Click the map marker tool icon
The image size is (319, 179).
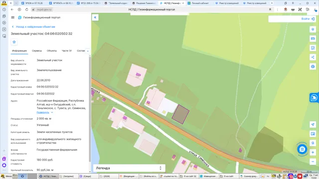[x=313, y=29]
